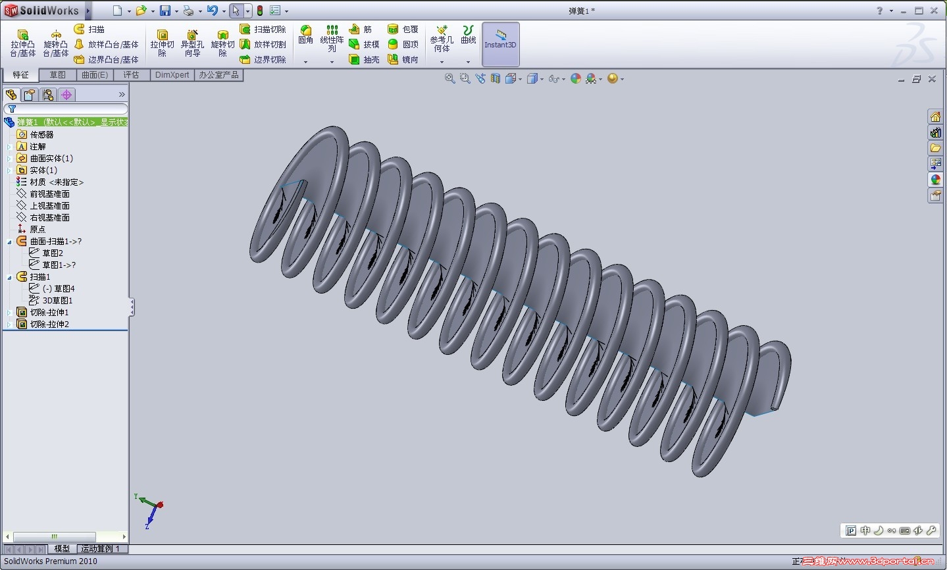This screenshot has width=947, height=570.
Task: Expand the 实体(1) tree node
Action: click(9, 170)
